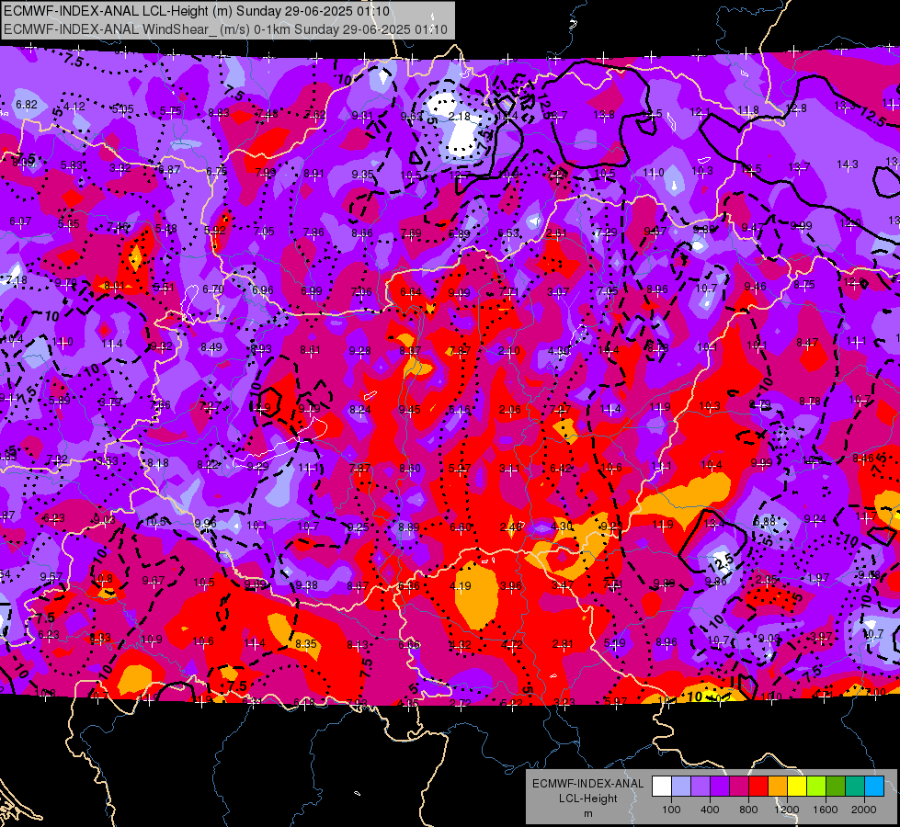Screen dimensions: 900x827
Task: Click the grid value 8.47
Action: pyautogui.click(x=807, y=343)
